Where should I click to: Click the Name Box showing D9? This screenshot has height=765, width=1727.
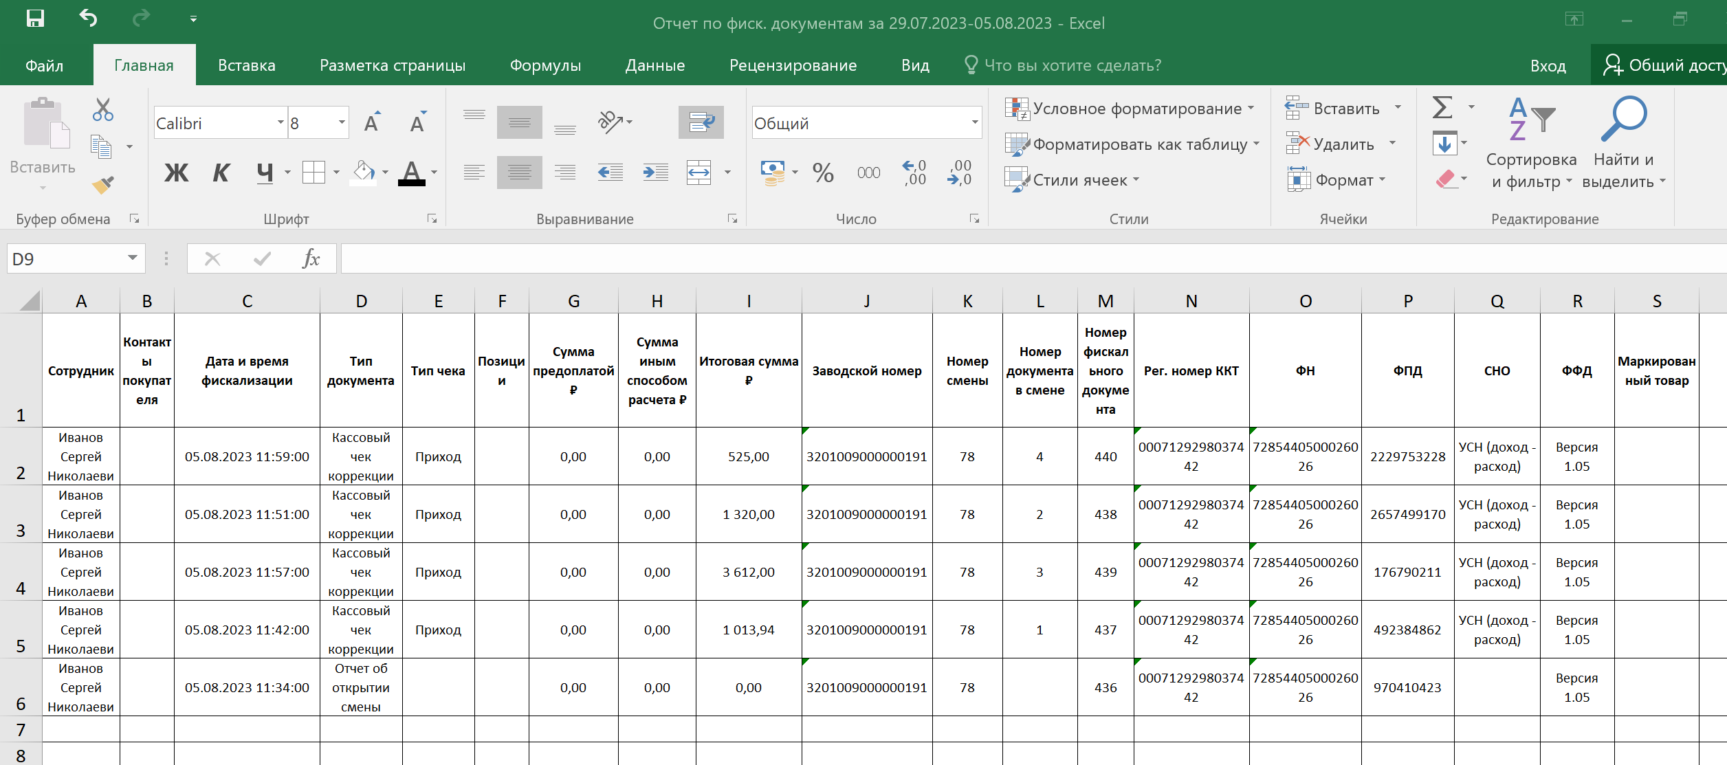(x=76, y=259)
